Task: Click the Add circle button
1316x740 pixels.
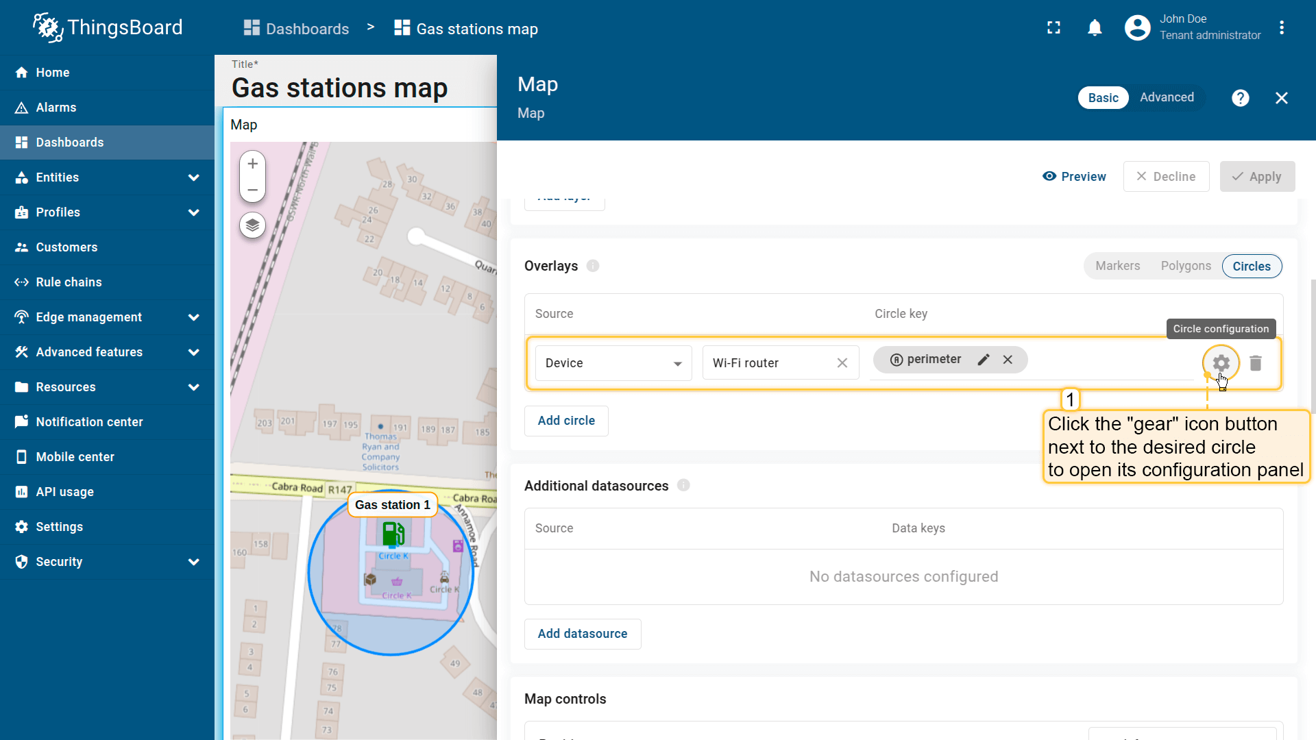Action: pyautogui.click(x=566, y=421)
